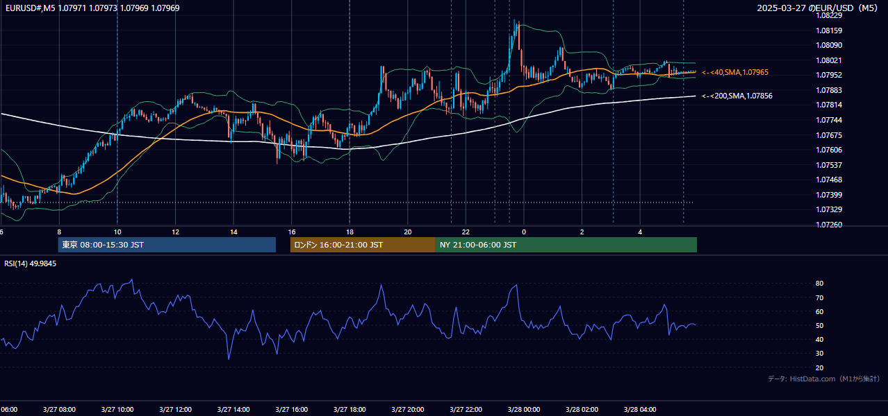Click the RSI scale value 30
This screenshot has height=416, width=888.
pos(820,354)
